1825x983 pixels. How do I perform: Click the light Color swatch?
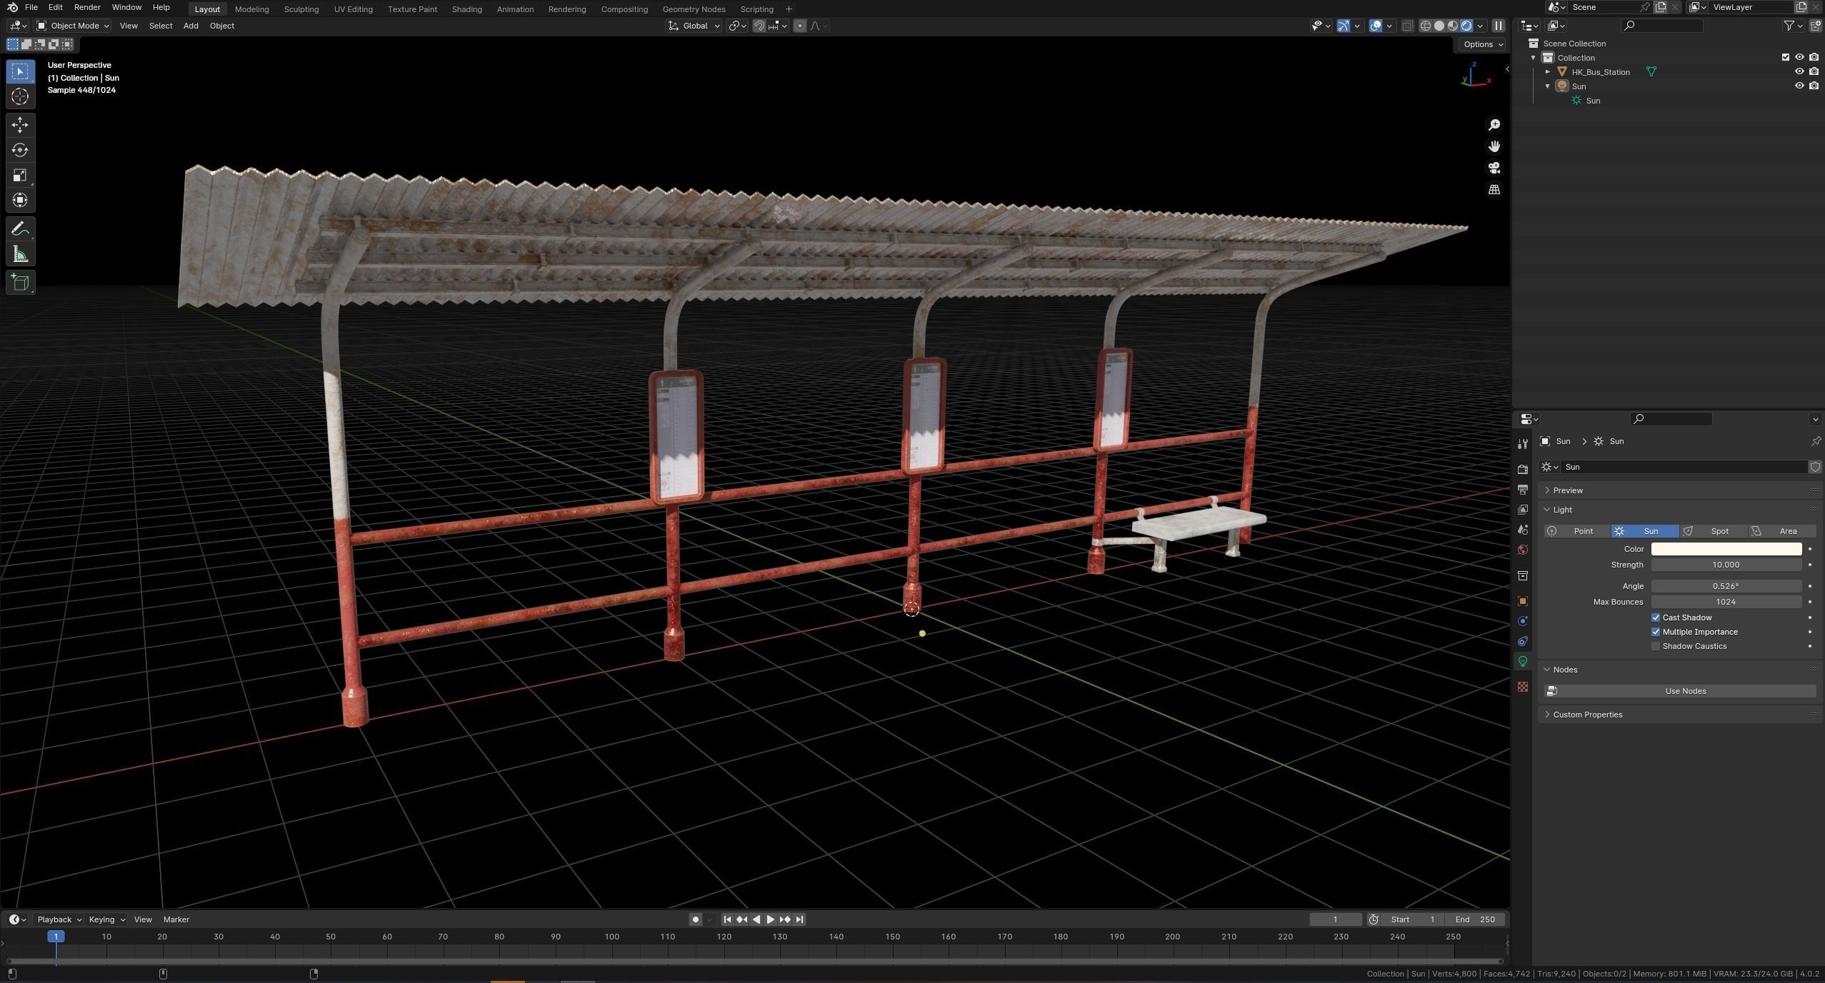tap(1726, 549)
